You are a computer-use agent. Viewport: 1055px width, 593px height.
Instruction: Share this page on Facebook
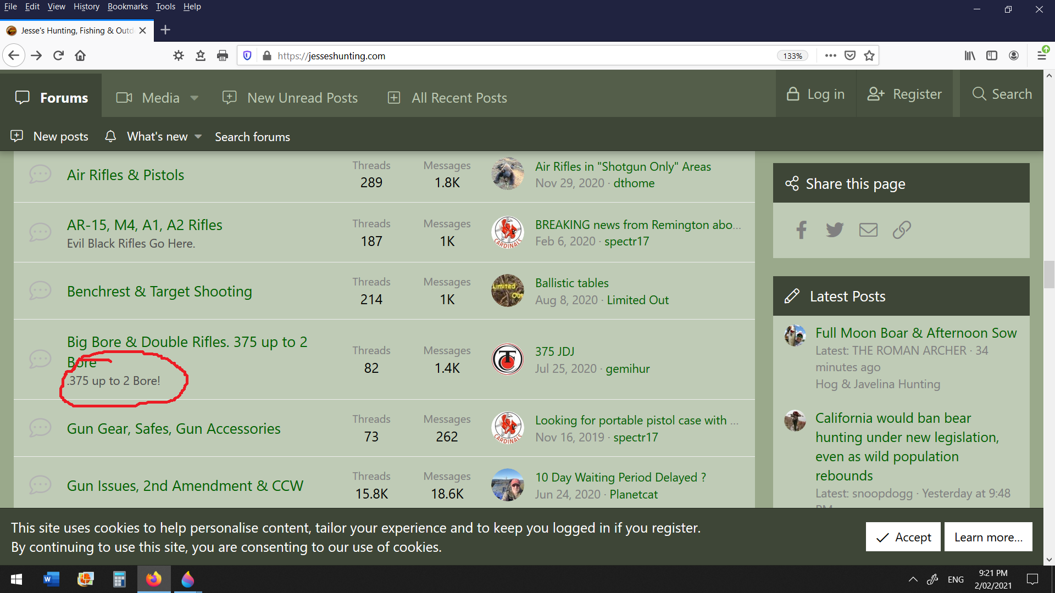(x=801, y=230)
